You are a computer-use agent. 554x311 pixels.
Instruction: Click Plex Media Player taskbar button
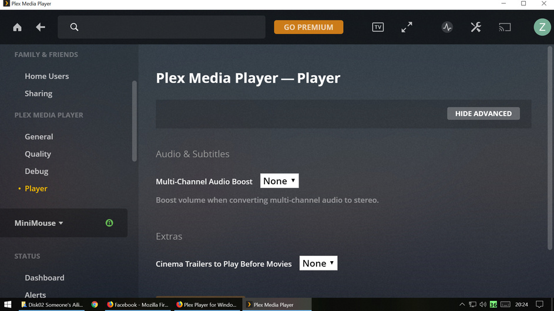coord(277,305)
